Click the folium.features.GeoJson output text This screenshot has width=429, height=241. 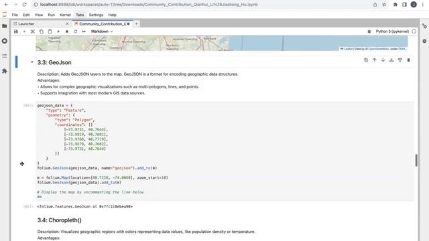coord(85,207)
